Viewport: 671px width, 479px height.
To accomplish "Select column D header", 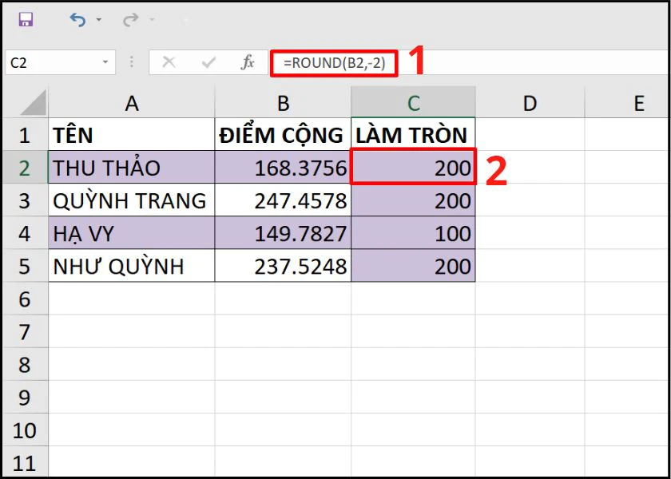I will point(530,103).
